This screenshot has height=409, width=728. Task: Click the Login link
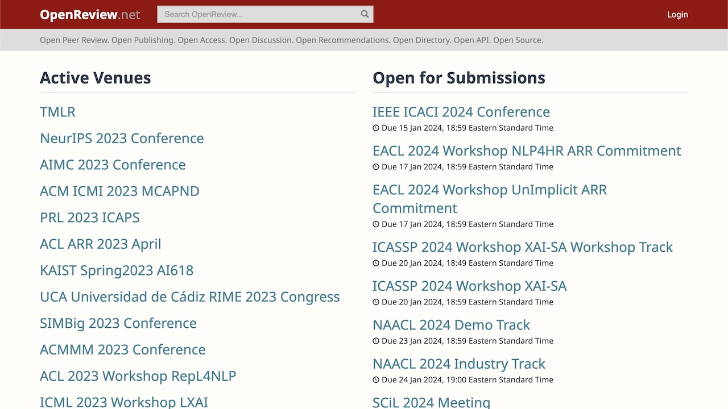[x=677, y=15]
